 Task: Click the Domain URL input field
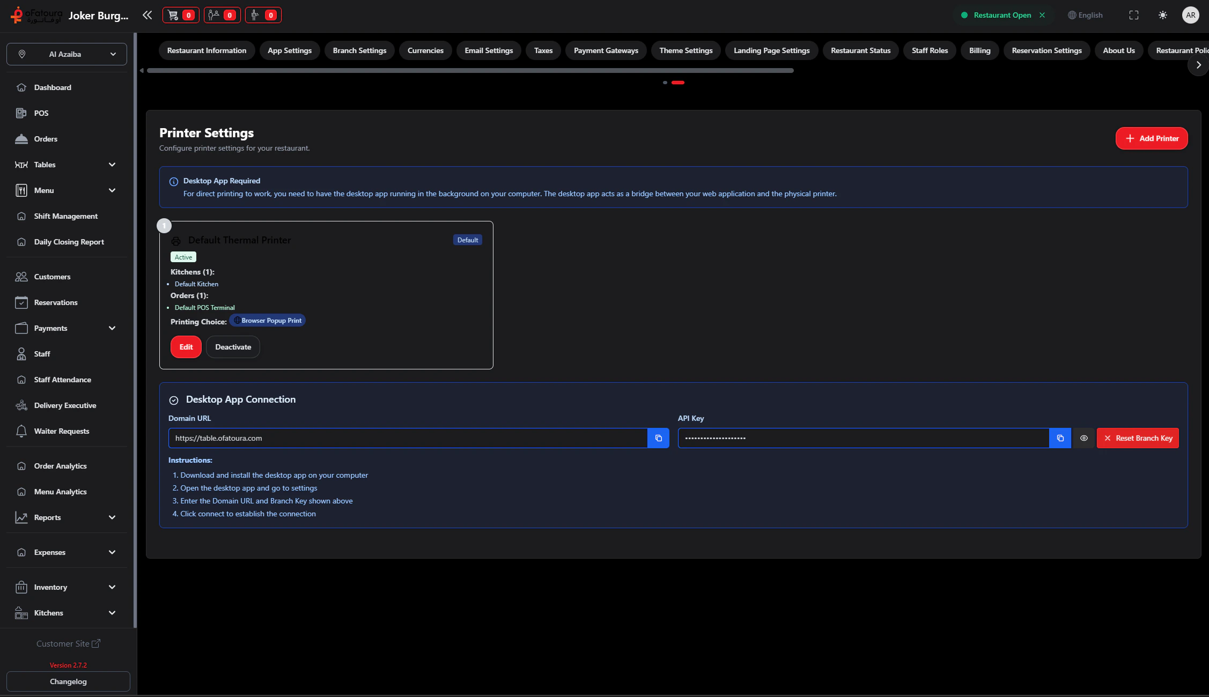tap(408, 438)
